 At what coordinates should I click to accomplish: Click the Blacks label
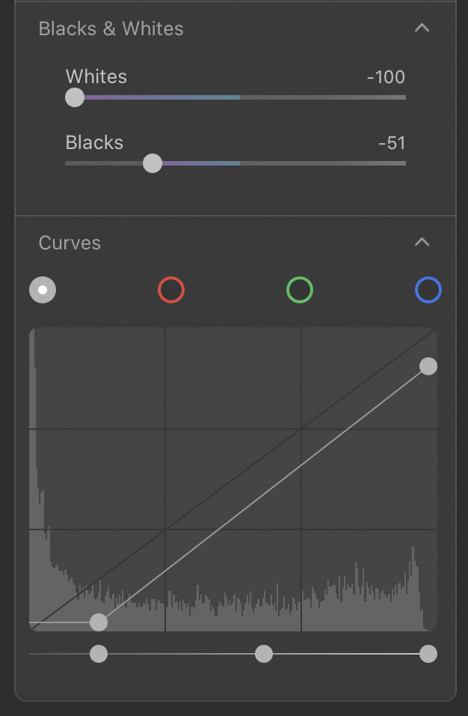pyautogui.click(x=94, y=142)
